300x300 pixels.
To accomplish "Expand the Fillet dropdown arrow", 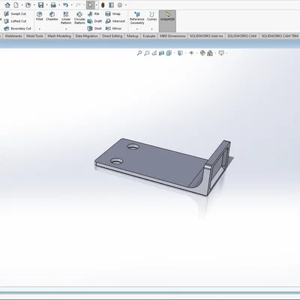I will (x=40, y=29).
